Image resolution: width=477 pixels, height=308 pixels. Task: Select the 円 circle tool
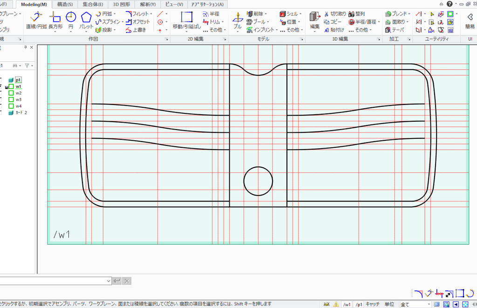(x=71, y=20)
